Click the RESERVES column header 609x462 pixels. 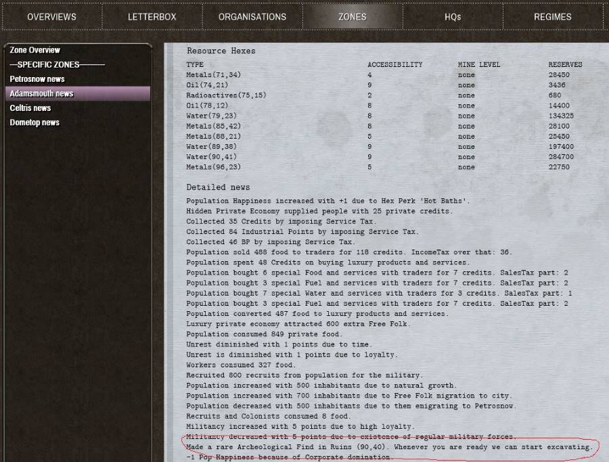point(565,64)
